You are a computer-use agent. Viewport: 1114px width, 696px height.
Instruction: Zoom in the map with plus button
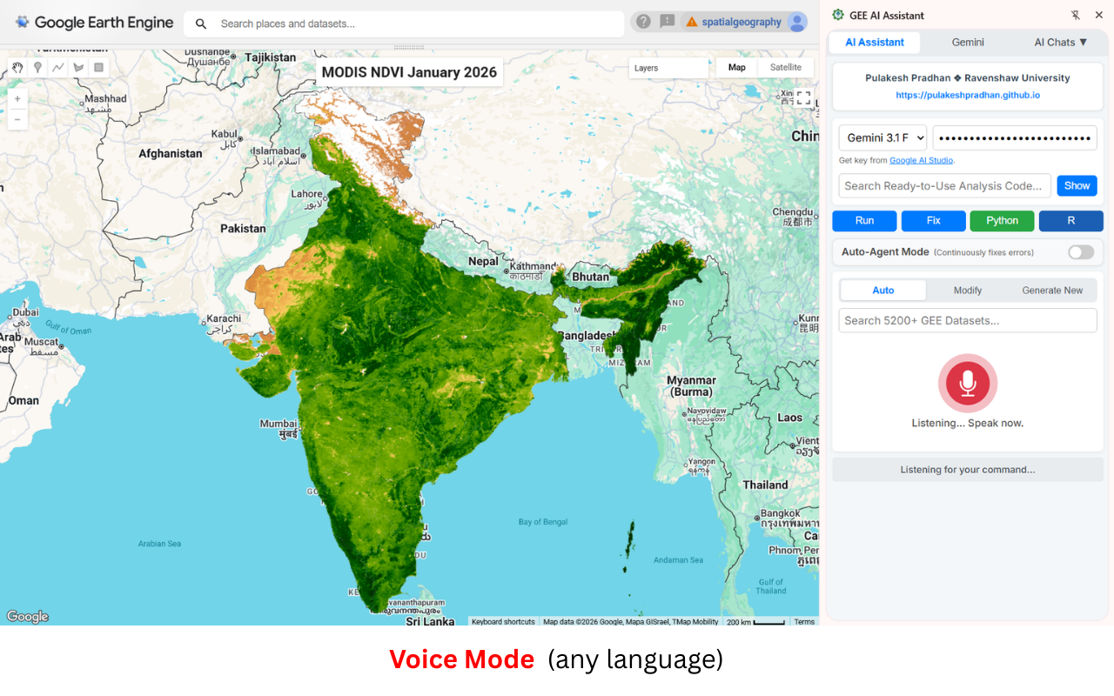17,99
